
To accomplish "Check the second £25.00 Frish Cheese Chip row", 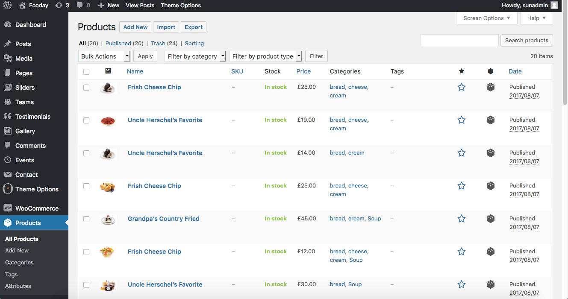I will [x=86, y=186].
